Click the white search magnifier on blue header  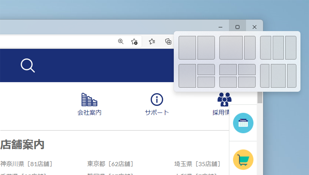click(28, 65)
